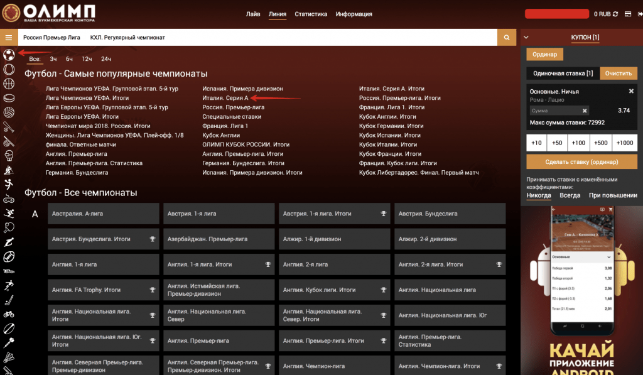The width and height of the screenshot is (643, 375).
Task: Open the Лайв menu item
Action: pyautogui.click(x=253, y=14)
